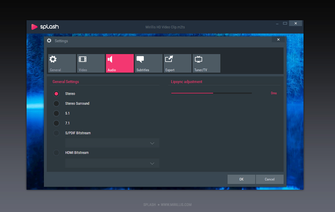
Task: Choose the Stereo Surround radio option
Action: coord(56,104)
